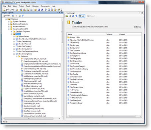151x130 pixels.
Task: Open the Tools menu
Action: [28, 6]
